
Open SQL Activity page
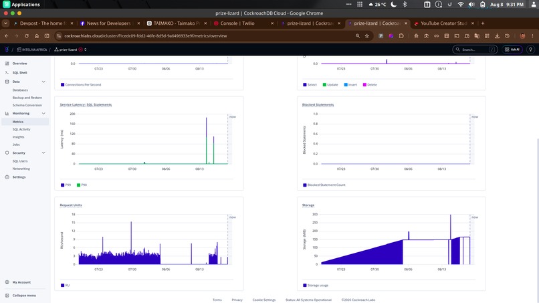pyautogui.click(x=21, y=129)
